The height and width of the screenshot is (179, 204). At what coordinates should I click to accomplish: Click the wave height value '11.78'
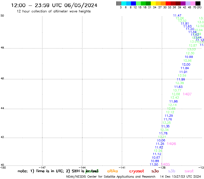pos(163,133)
